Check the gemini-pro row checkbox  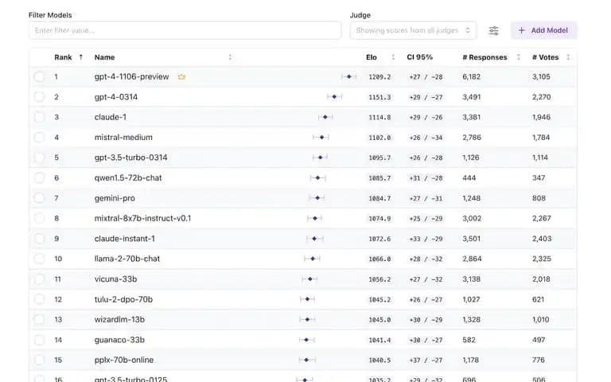39,198
